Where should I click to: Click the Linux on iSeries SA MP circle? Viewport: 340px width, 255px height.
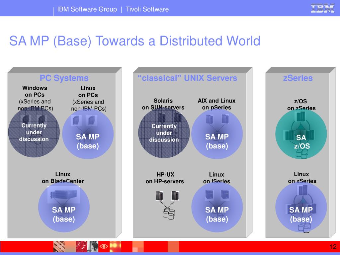217,207
